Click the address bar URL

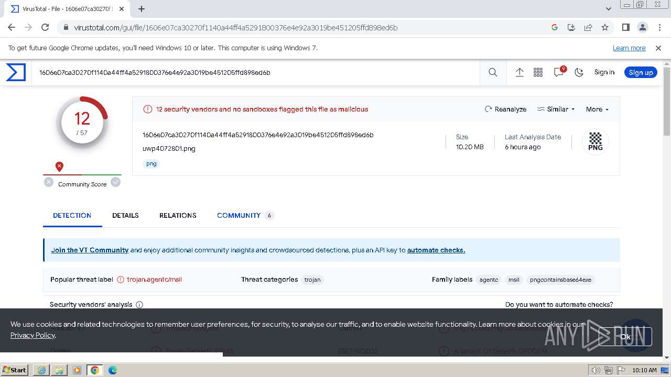coord(236,27)
